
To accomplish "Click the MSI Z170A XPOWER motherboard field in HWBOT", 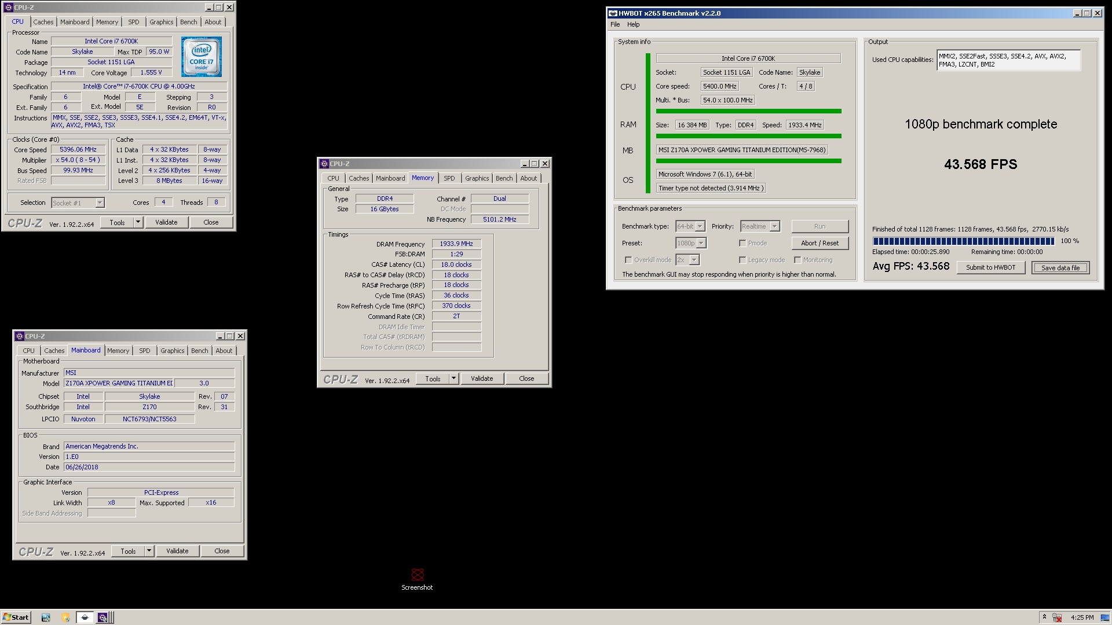I will click(742, 150).
